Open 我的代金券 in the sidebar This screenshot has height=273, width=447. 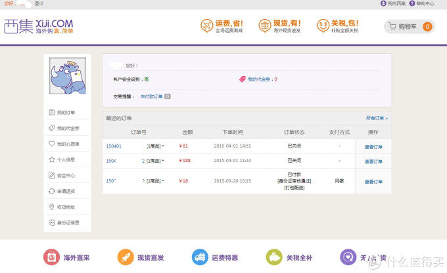pyautogui.click(x=67, y=128)
